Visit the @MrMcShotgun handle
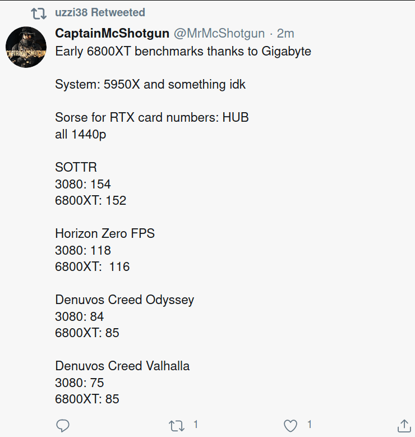 point(219,34)
